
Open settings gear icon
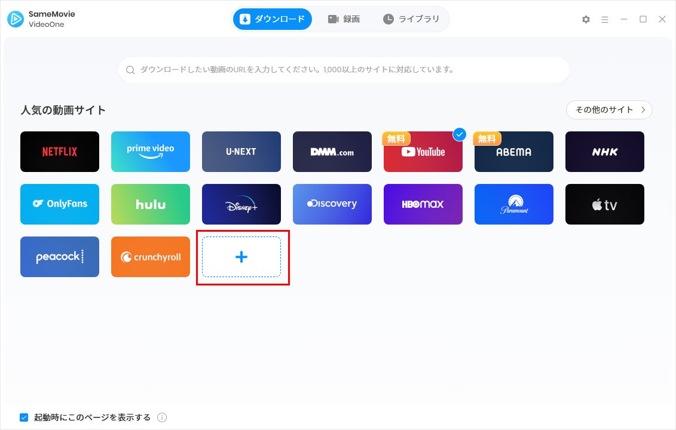586,19
